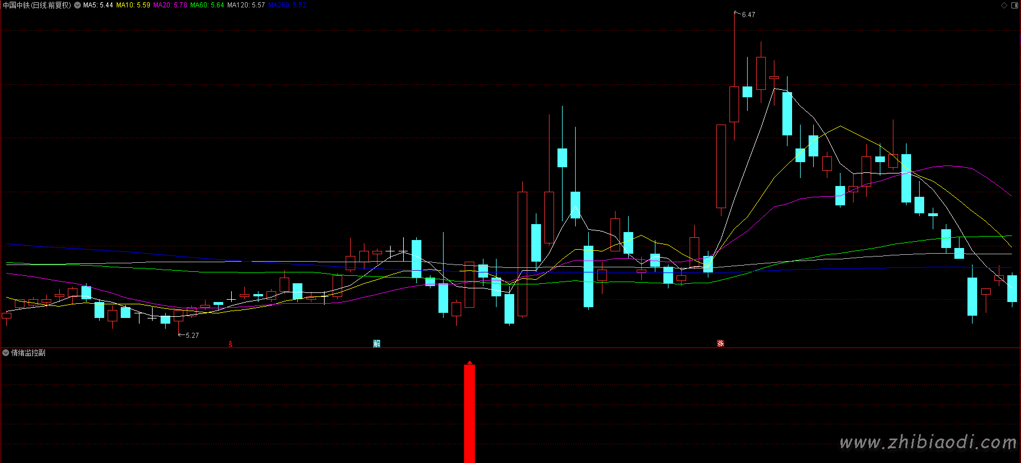Select the magenta MA20 legend label
Image resolution: width=1021 pixels, height=463 pixels.
coord(170,5)
